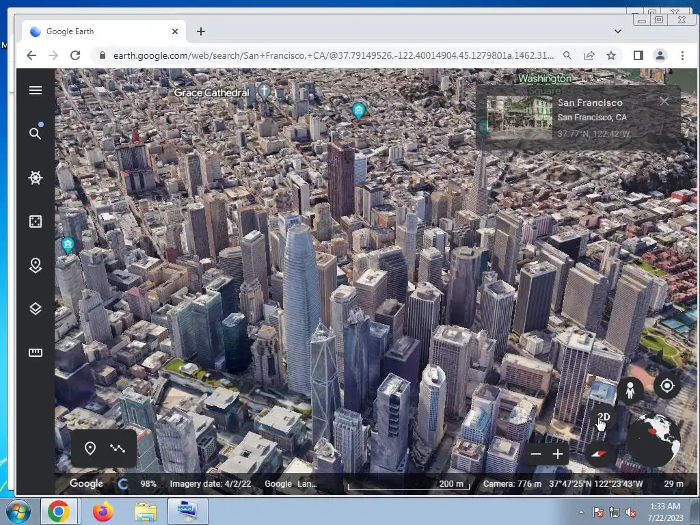Select the Google Earth tab

pyautogui.click(x=104, y=31)
